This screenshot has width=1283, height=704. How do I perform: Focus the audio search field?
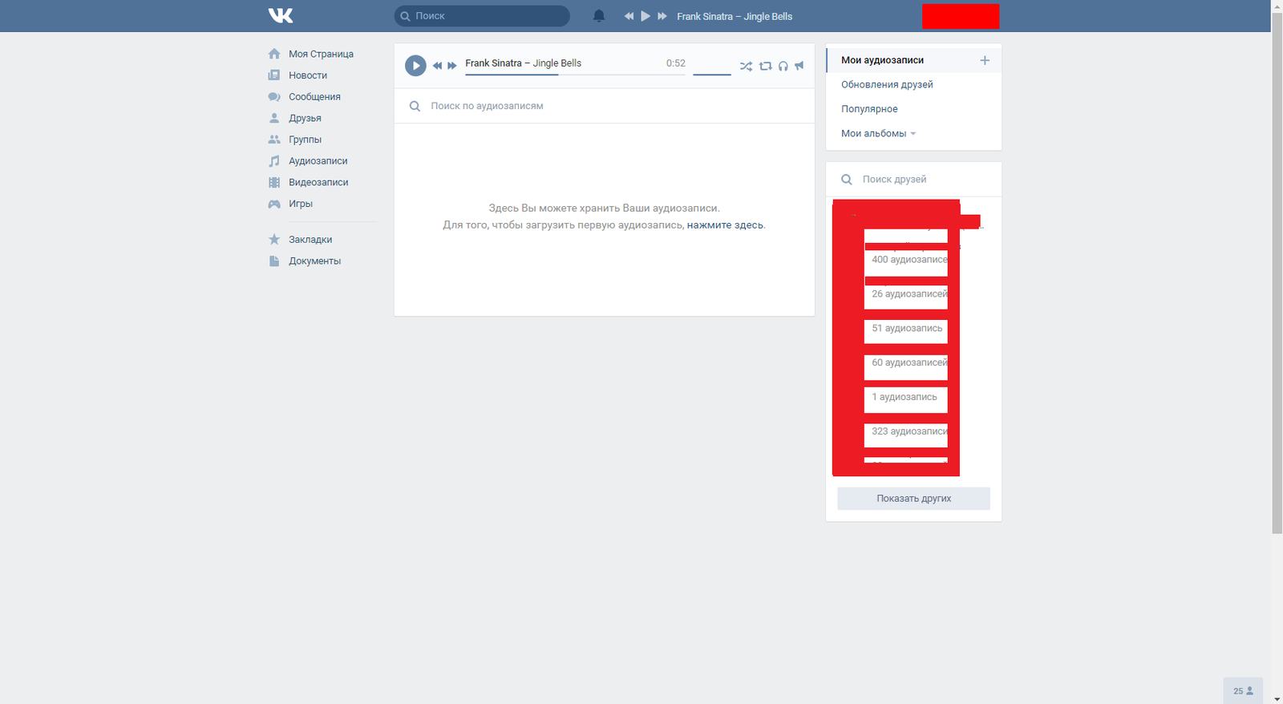(604, 106)
